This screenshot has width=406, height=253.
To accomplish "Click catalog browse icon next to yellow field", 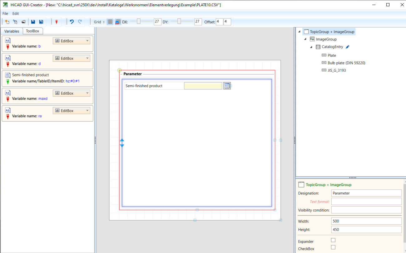I will 227,86.
